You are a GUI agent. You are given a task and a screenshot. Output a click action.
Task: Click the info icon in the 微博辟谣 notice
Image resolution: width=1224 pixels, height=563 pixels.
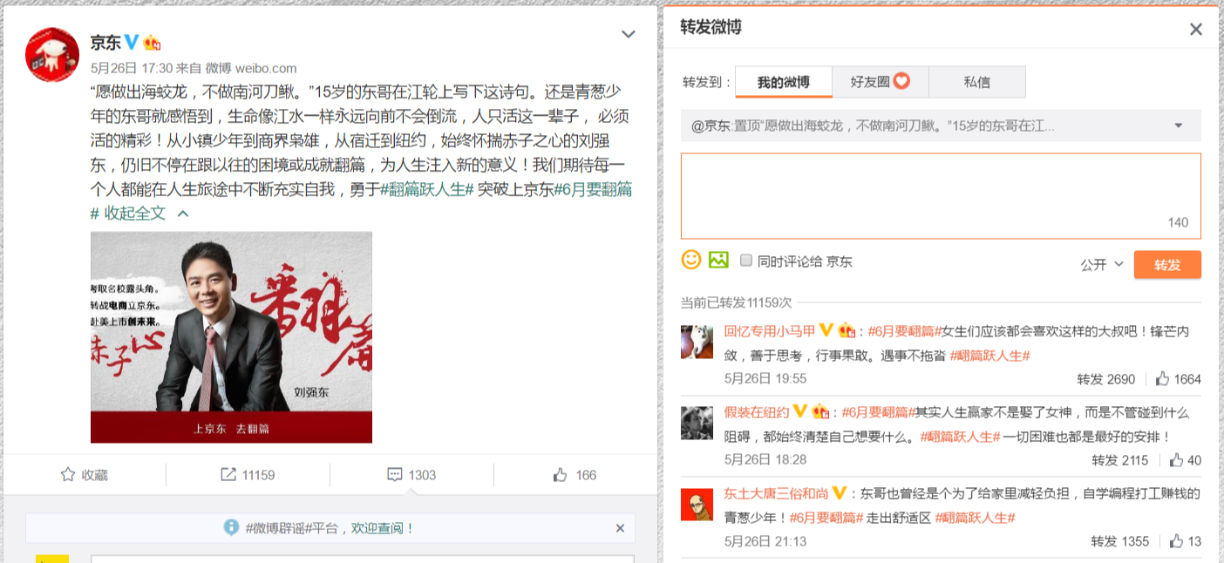(x=231, y=527)
